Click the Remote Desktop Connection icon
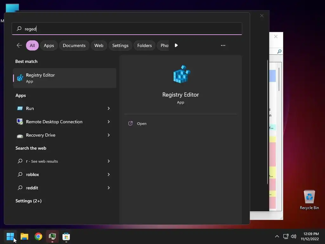Screen dimensions: 325x244 [20, 122]
